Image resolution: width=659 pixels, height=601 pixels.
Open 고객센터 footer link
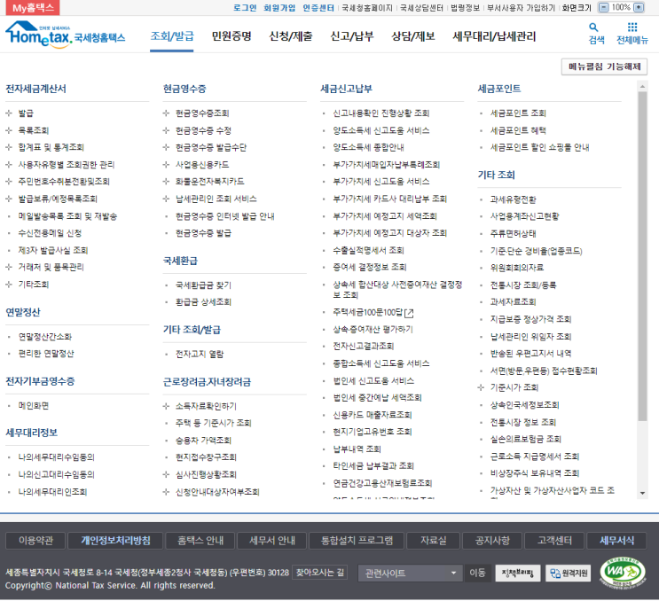pos(554,541)
